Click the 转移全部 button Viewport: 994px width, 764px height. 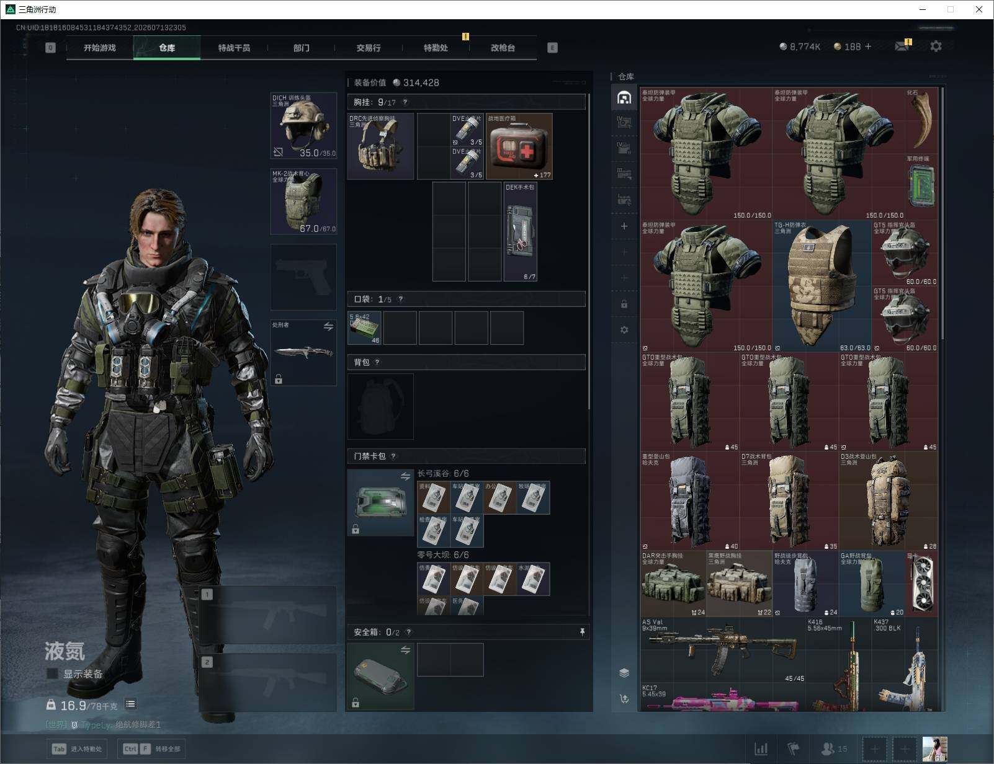click(x=153, y=748)
